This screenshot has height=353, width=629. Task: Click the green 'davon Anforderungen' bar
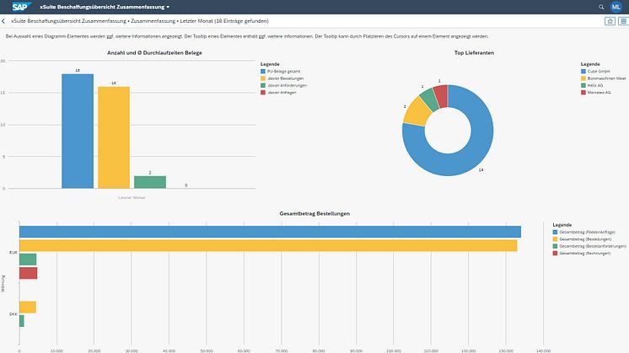[x=150, y=181]
